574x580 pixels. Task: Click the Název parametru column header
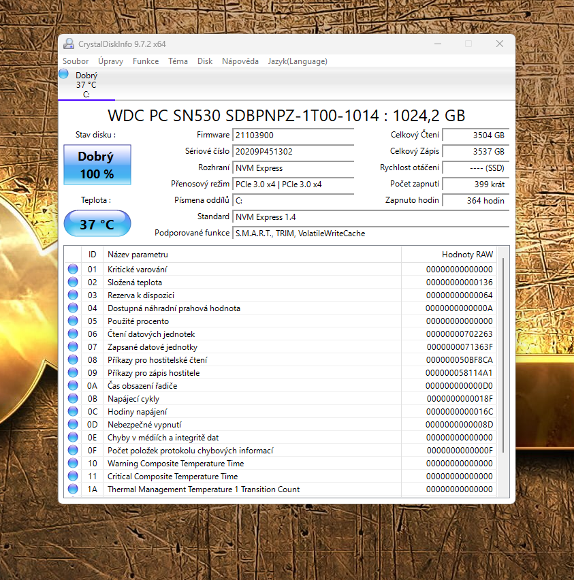(252, 255)
